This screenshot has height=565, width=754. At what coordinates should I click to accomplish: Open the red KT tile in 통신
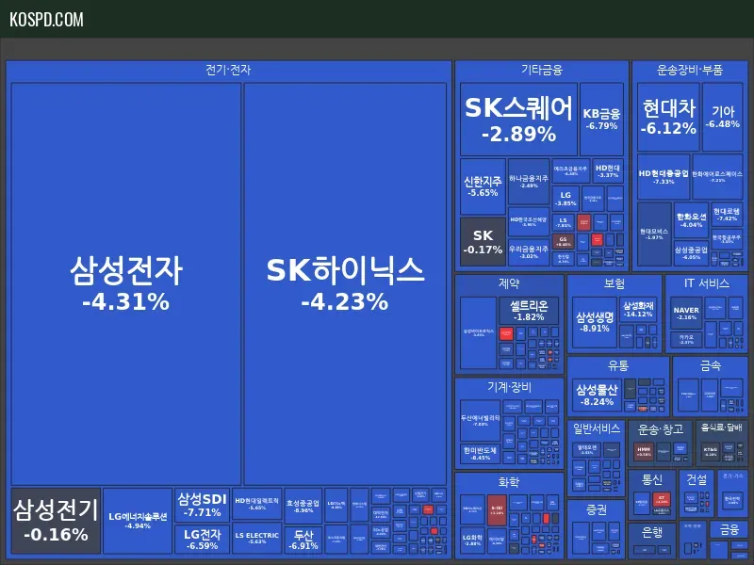662,500
